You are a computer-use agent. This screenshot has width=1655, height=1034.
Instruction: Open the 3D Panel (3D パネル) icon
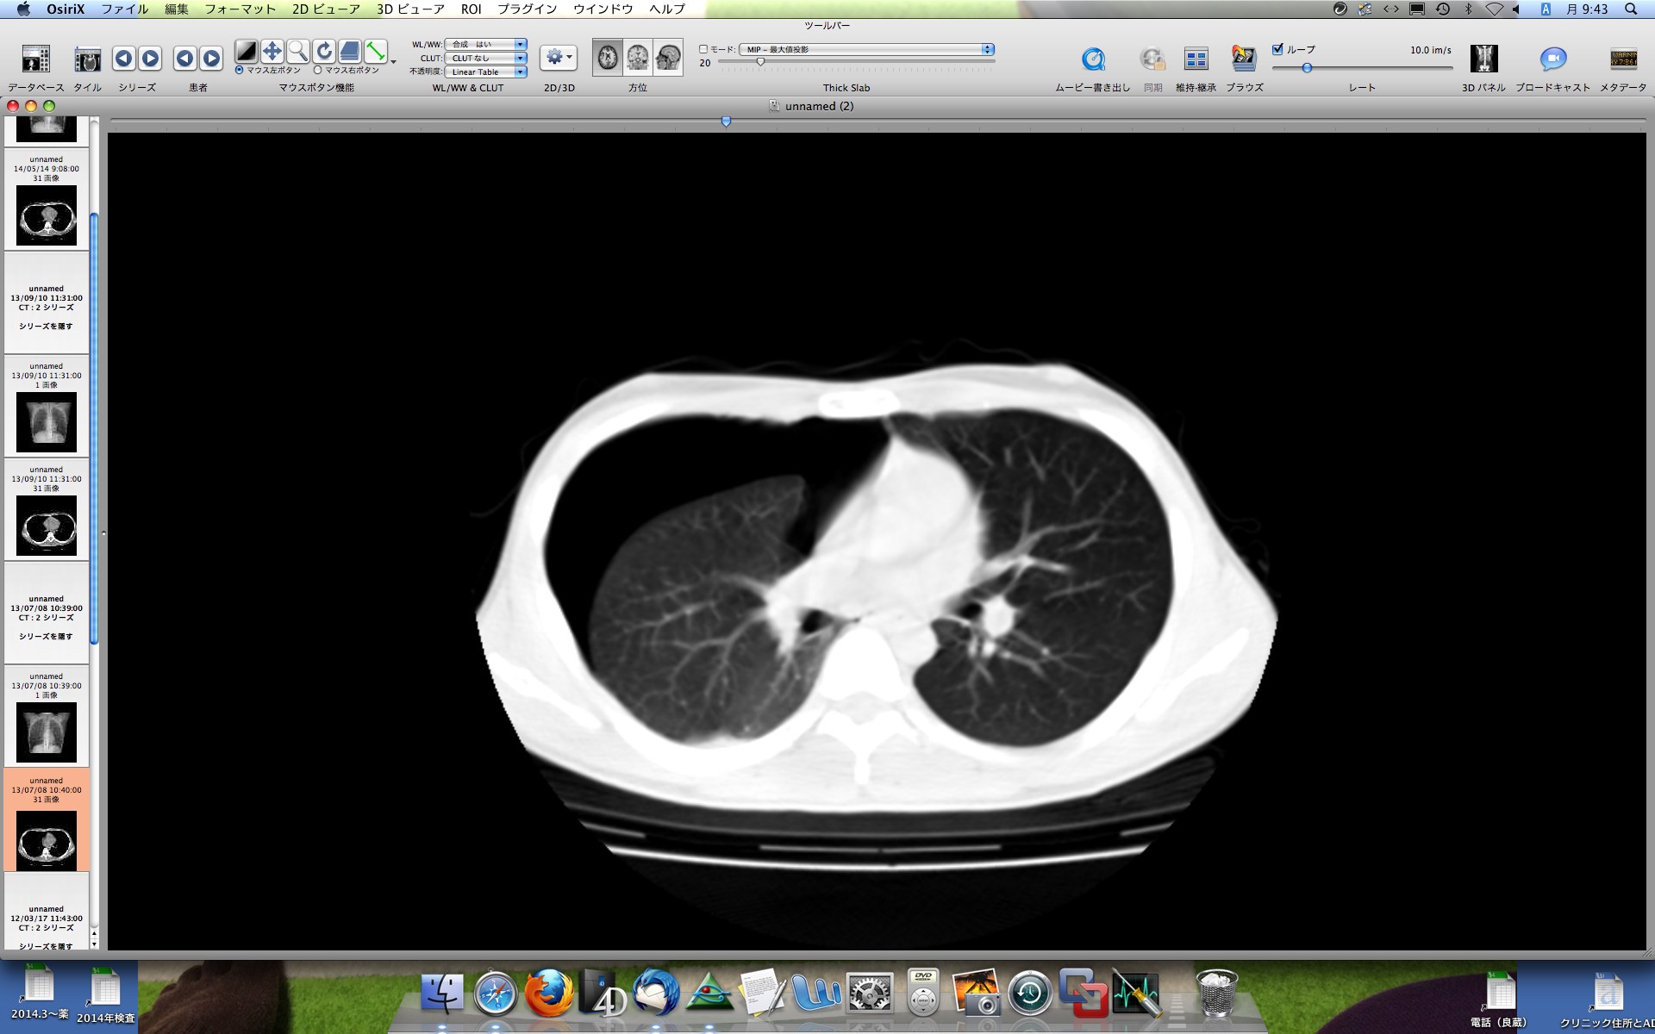click(x=1483, y=59)
